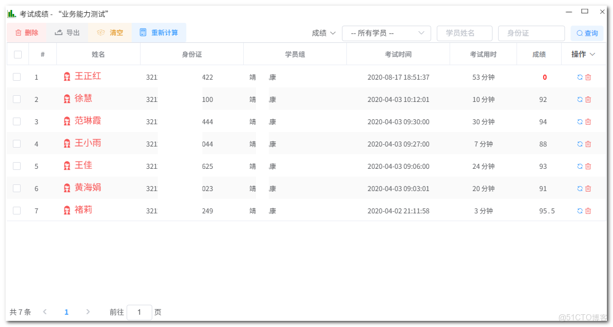The height and width of the screenshot is (327, 613).
Task: Open the 所有学员 group dropdown
Action: coord(386,33)
